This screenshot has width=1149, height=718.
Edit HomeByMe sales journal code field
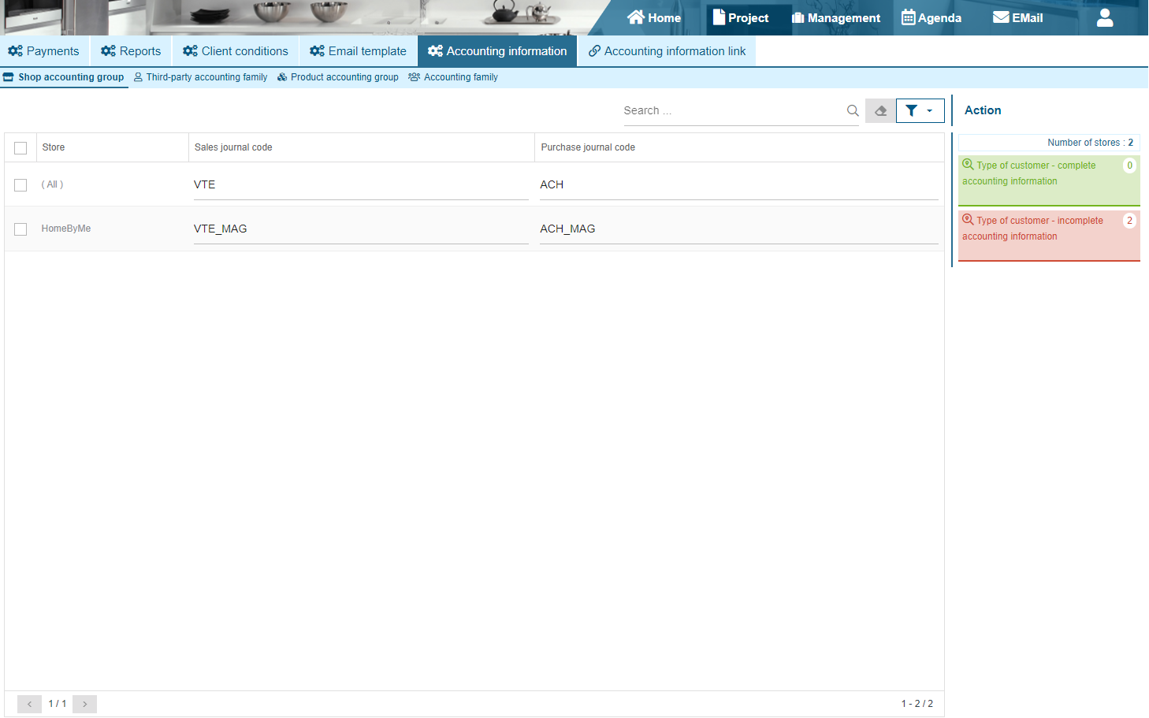360,229
